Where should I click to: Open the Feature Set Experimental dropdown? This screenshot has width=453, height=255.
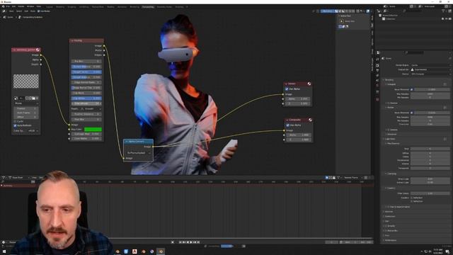430,69
